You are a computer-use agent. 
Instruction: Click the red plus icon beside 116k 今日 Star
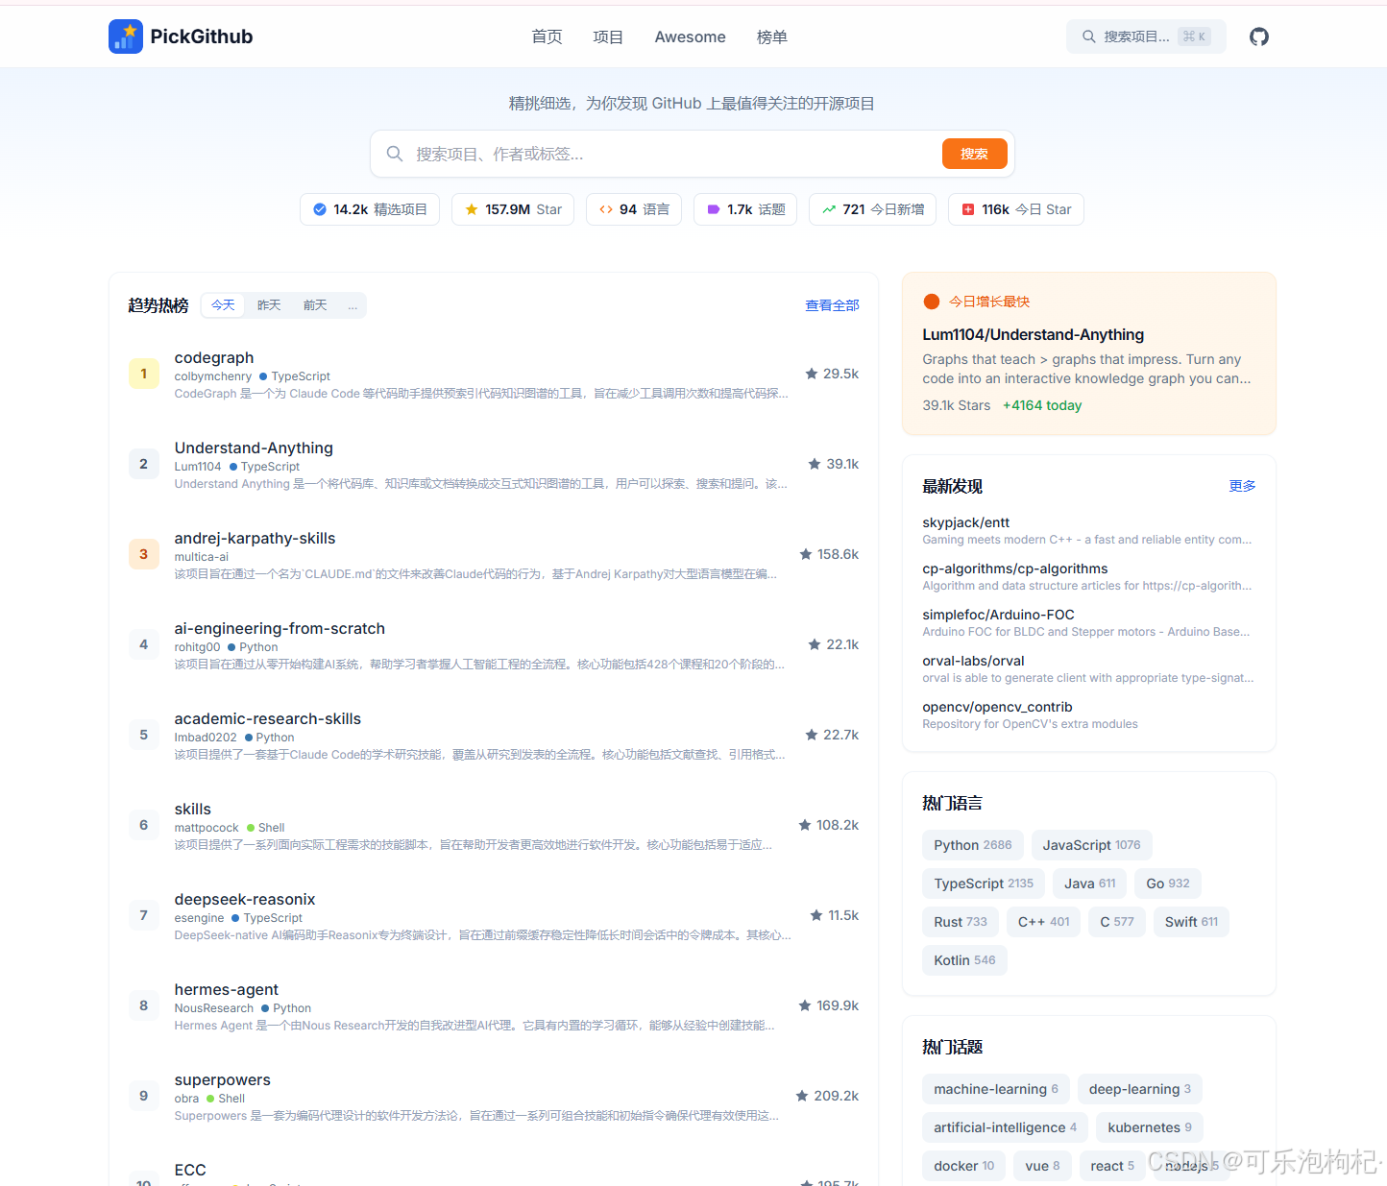[968, 209]
